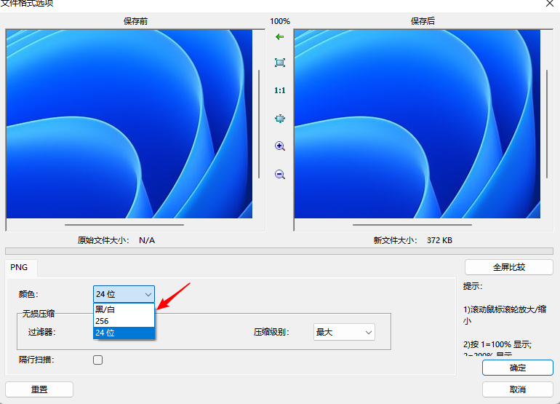Click the fit-to-window icon
Viewport: 560px width, 404px height.
point(280,63)
